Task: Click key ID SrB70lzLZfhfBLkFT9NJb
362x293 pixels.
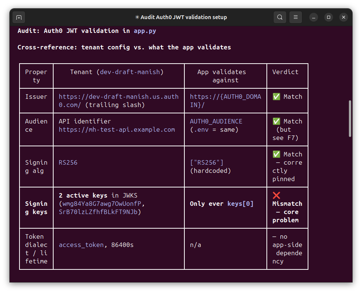Action: 98,212
